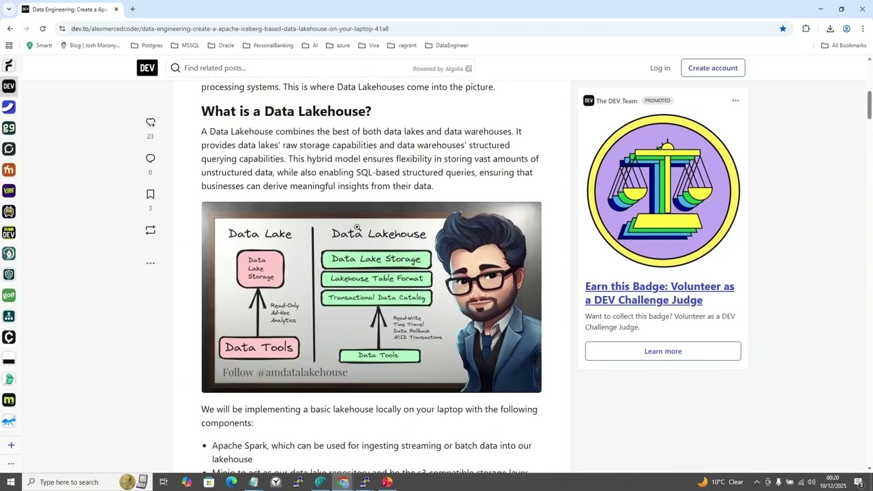Open the apps grid icon in the bookmarks bar

click(x=9, y=46)
